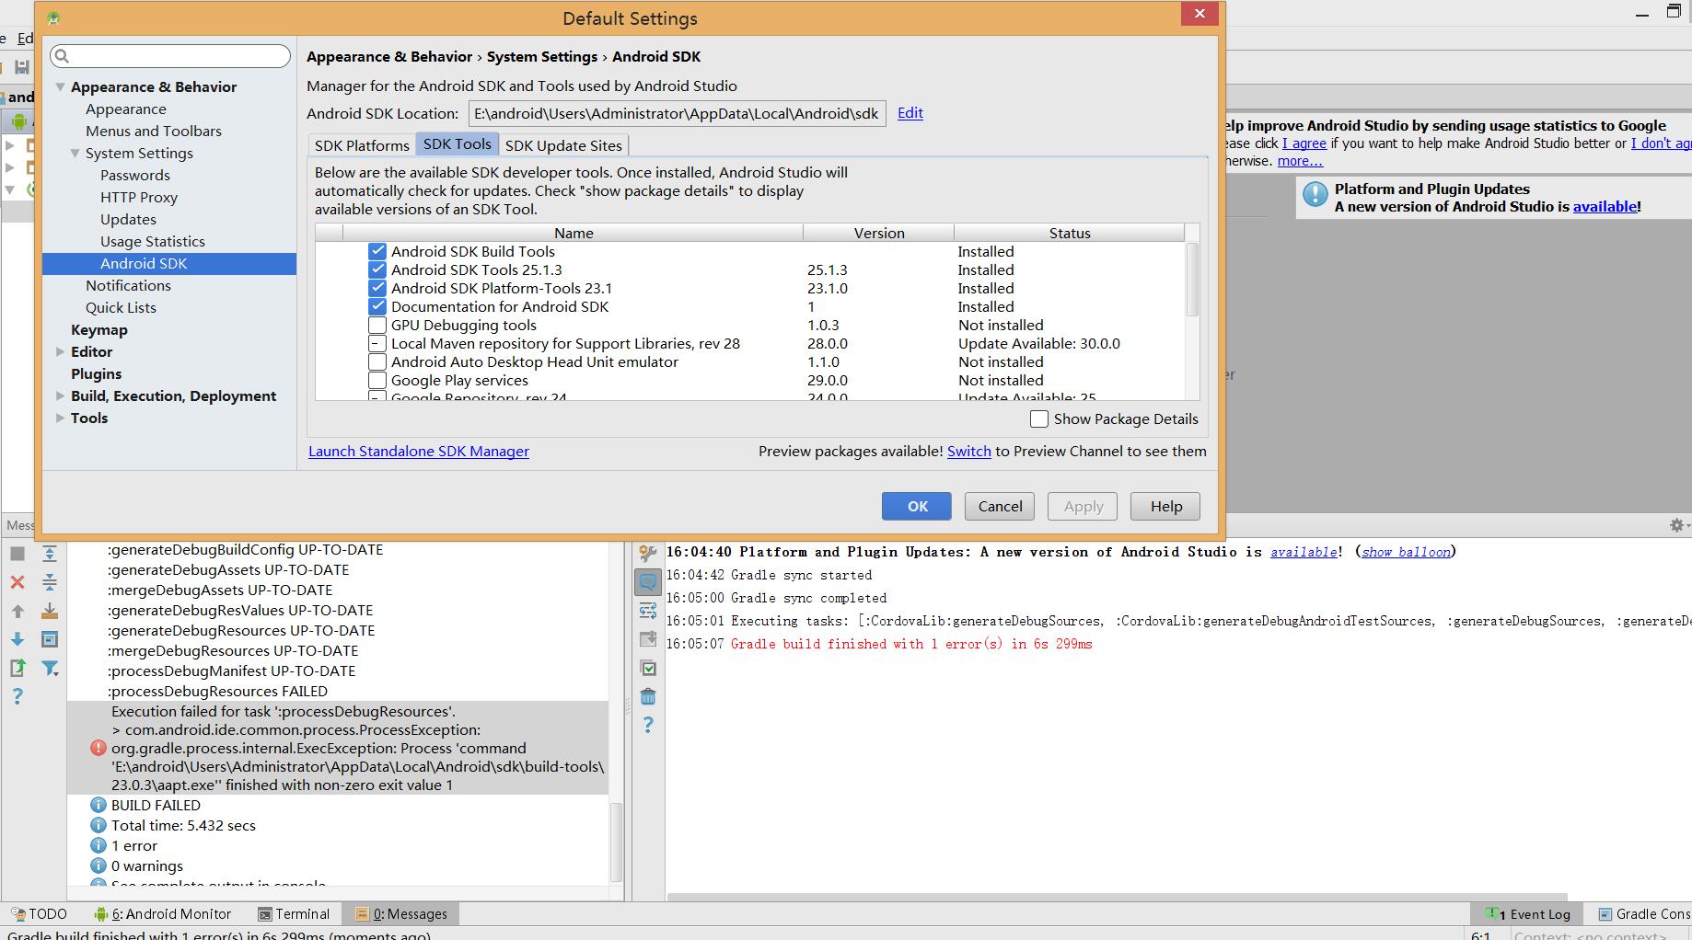Collapse all messages icon
This screenshot has width=1692, height=940.
click(x=50, y=582)
